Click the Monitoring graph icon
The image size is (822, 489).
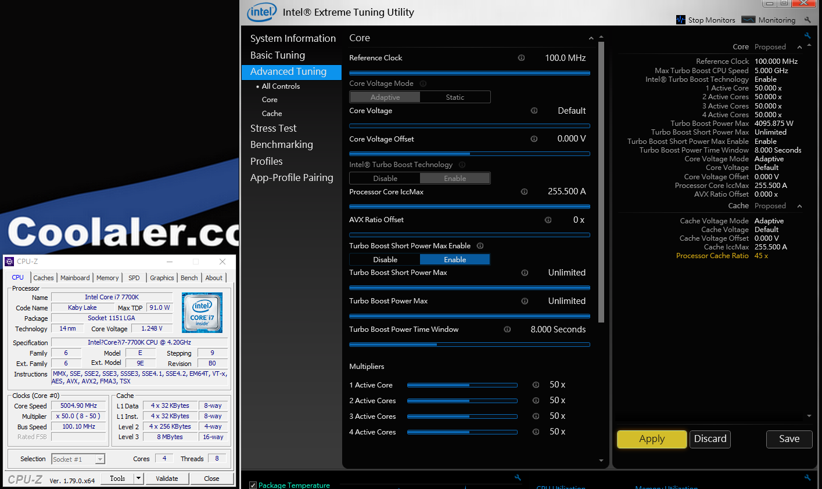[x=749, y=20]
